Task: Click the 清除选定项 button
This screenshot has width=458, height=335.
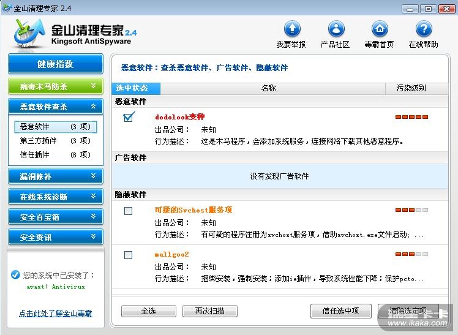Action: pos(408,311)
